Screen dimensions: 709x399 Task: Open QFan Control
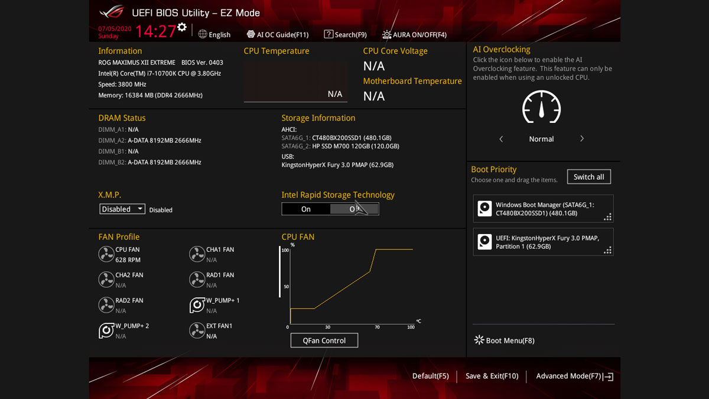pyautogui.click(x=324, y=340)
